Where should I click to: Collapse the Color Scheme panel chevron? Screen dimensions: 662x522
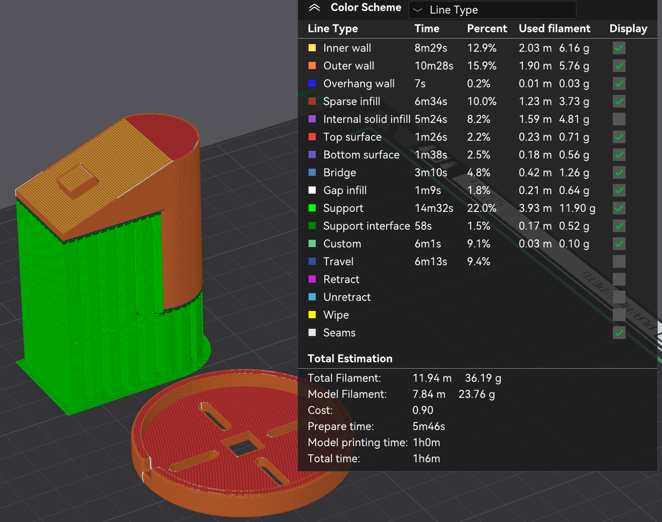point(314,8)
